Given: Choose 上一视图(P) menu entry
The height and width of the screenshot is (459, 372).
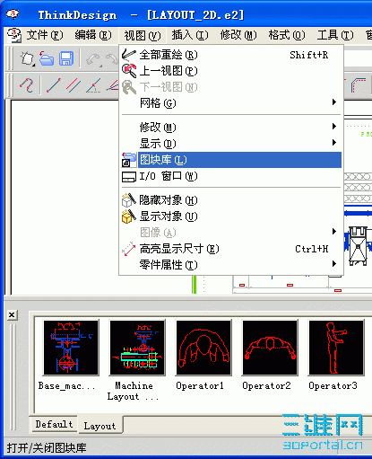Looking at the screenshot, I should point(231,71).
